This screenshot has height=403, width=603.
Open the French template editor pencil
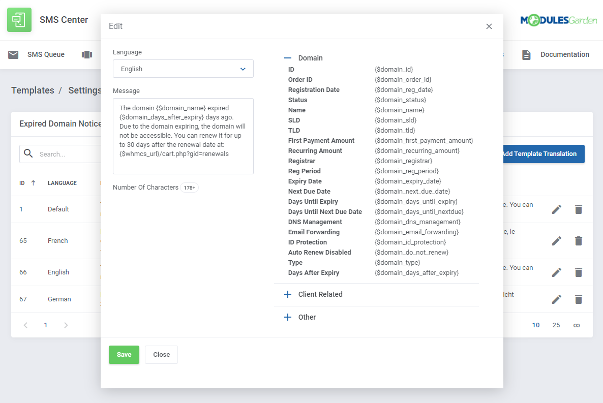[x=557, y=240]
